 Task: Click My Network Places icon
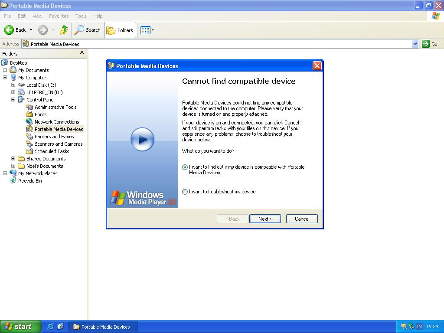pos(13,173)
